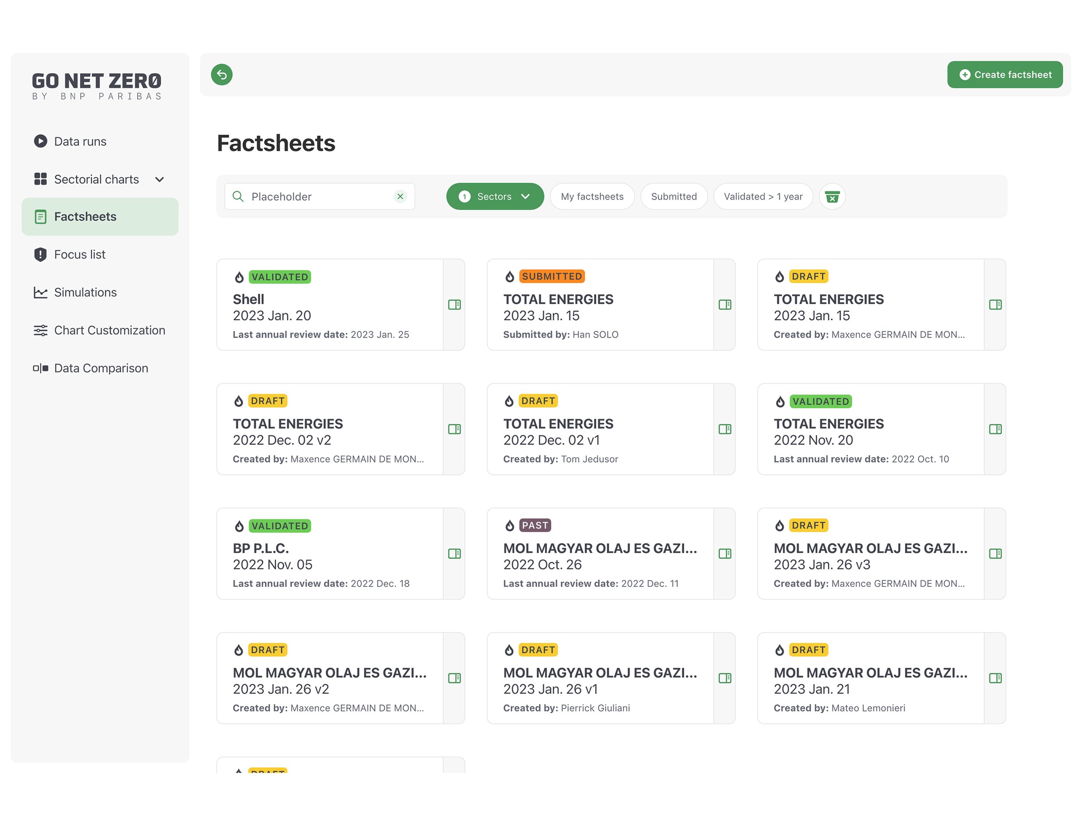
Task: Open side panel for 2022 Nov. 20 card
Action: pyautogui.click(x=995, y=429)
